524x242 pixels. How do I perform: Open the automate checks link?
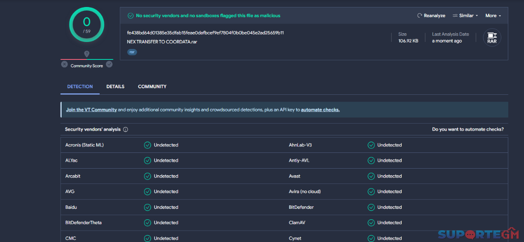tap(320, 110)
